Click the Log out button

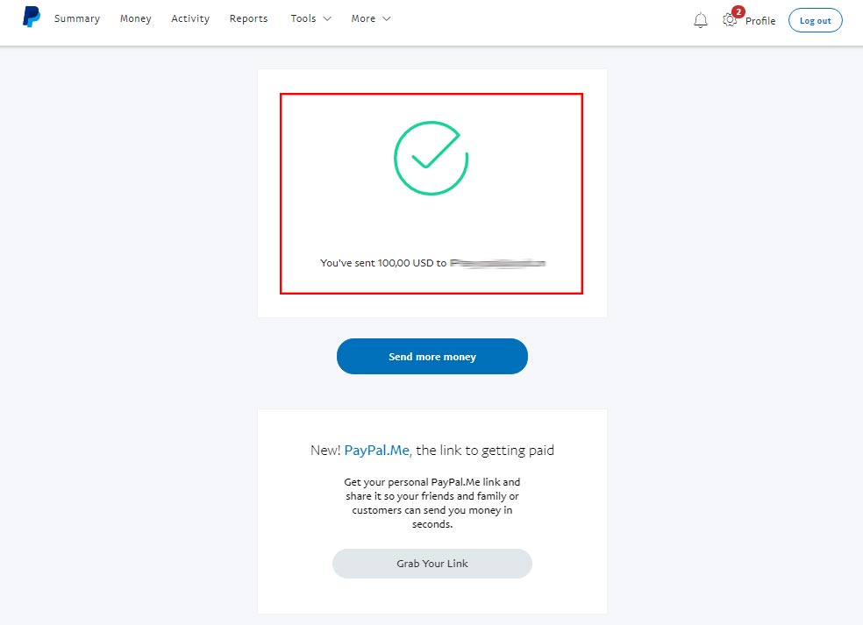(x=815, y=19)
